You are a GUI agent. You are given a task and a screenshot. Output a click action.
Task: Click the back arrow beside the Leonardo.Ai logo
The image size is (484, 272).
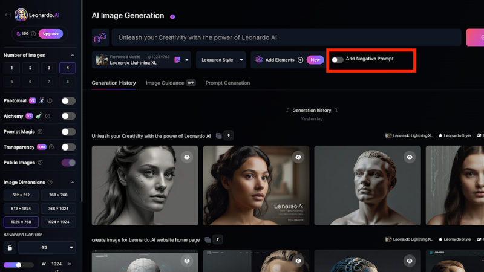click(x=7, y=15)
